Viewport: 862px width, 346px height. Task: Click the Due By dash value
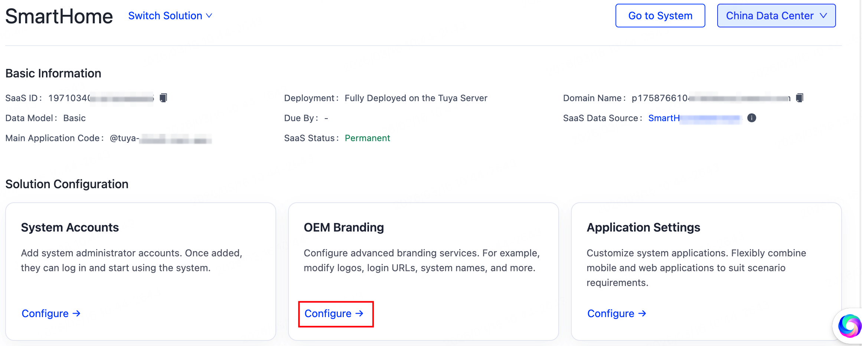(326, 118)
